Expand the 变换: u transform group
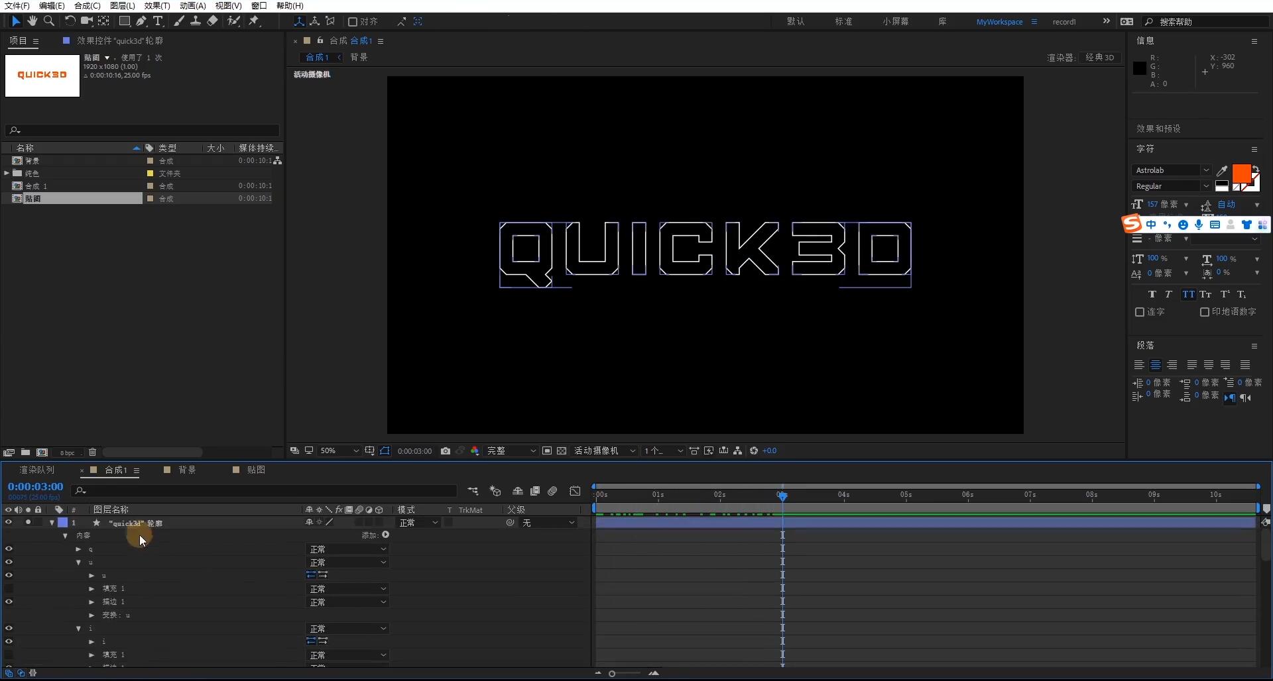The image size is (1273, 681). [x=91, y=615]
